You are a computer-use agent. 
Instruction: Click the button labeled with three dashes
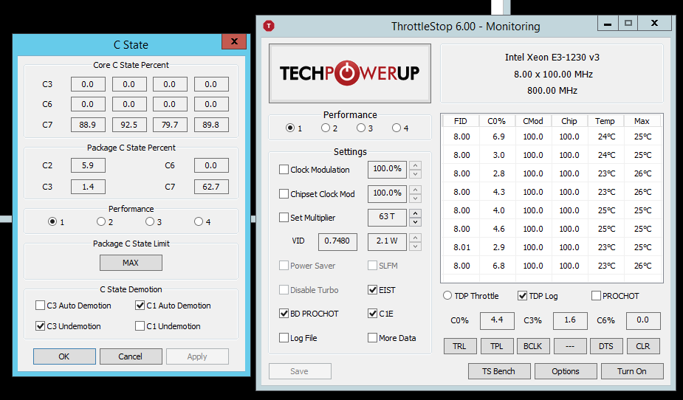click(x=570, y=346)
